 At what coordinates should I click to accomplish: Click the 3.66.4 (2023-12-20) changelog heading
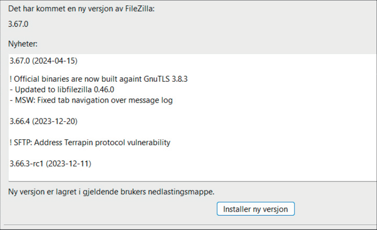pos(43,121)
